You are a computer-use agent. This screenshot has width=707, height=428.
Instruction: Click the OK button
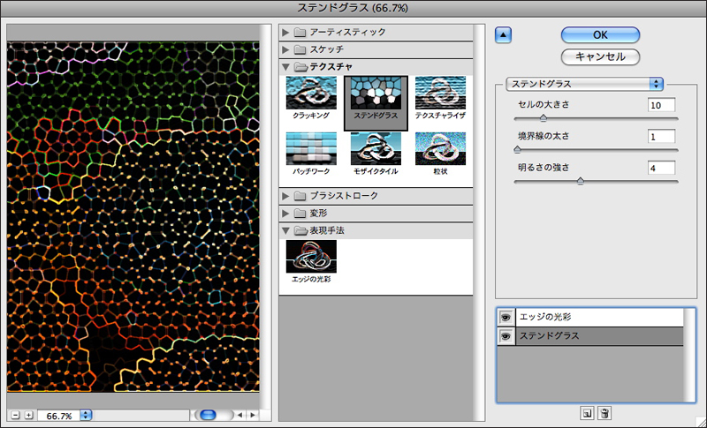pyautogui.click(x=600, y=35)
